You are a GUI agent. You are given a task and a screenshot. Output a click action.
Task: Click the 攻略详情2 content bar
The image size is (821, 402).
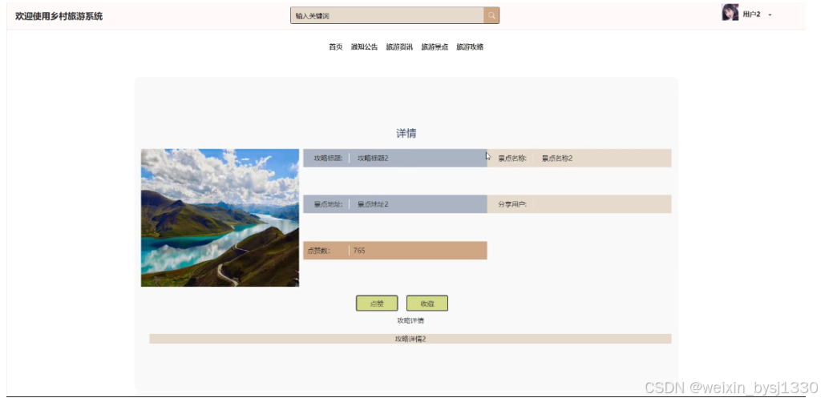tap(410, 339)
